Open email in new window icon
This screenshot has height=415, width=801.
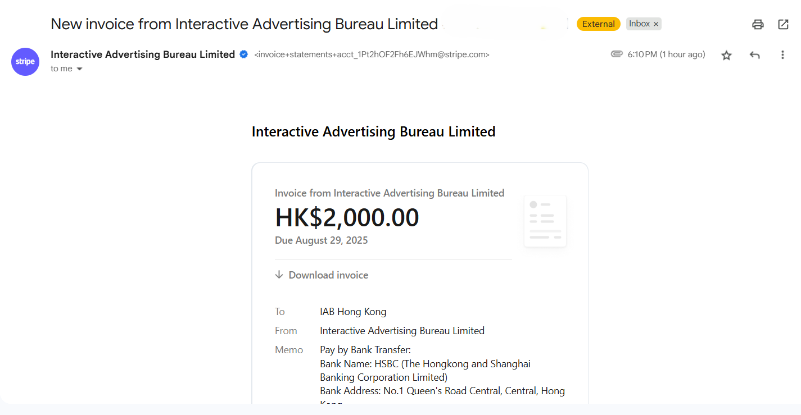pyautogui.click(x=783, y=24)
